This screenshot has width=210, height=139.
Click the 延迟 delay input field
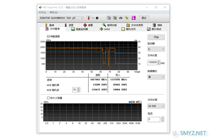click(154, 119)
